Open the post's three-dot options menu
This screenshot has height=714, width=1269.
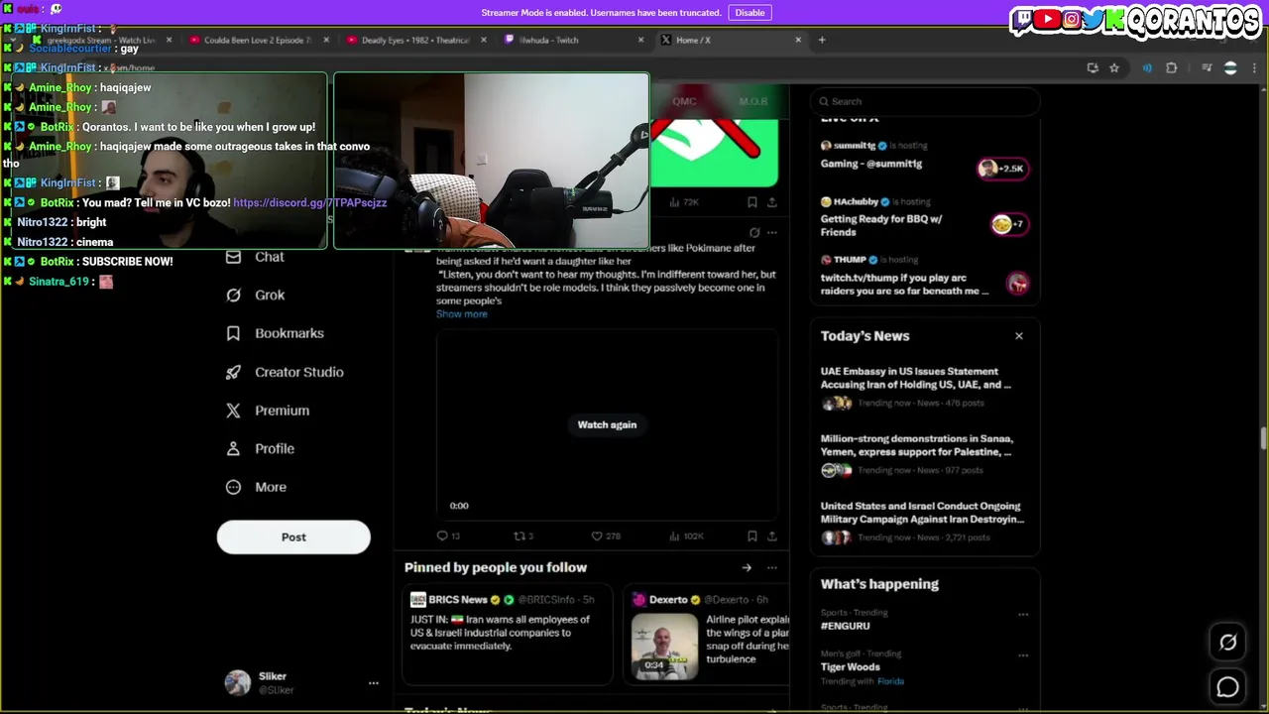click(772, 233)
